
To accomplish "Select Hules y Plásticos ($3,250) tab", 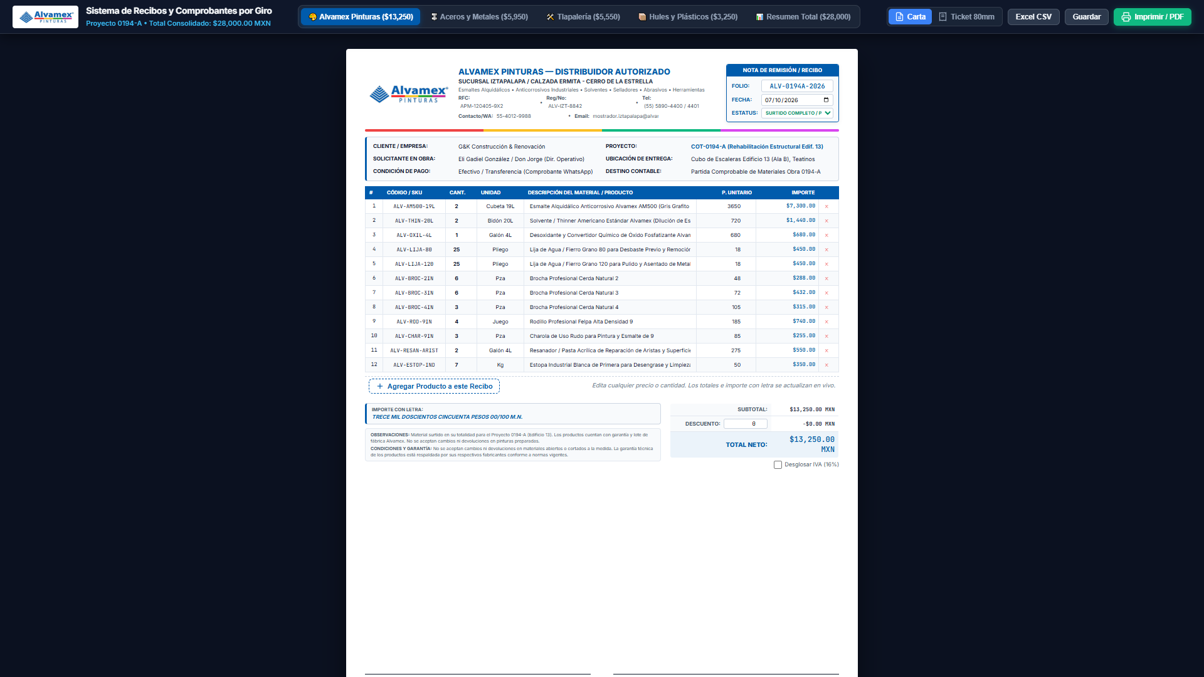I will pos(688,17).
